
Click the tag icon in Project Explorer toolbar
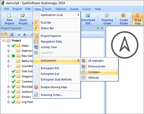click(x=4, y=35)
